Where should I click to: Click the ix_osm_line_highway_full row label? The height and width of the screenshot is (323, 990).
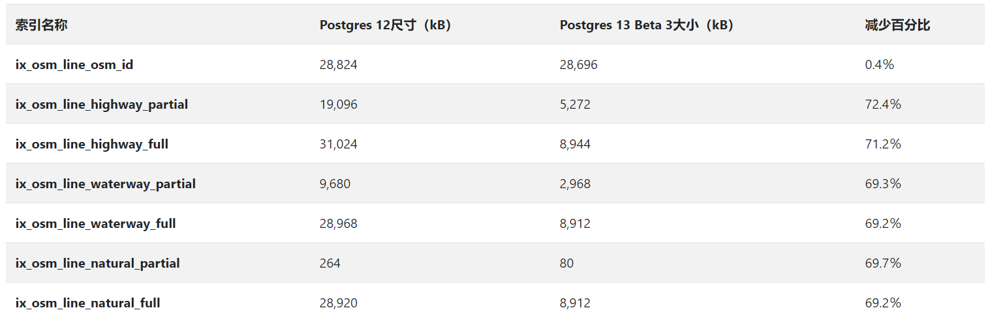[x=92, y=144]
